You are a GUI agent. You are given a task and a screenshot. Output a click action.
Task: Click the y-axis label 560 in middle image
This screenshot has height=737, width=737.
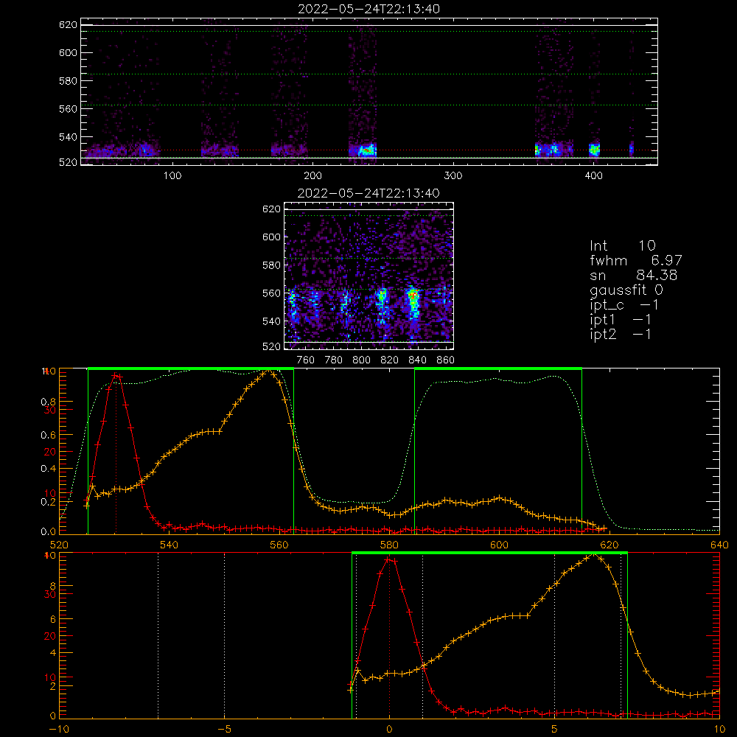pos(271,293)
